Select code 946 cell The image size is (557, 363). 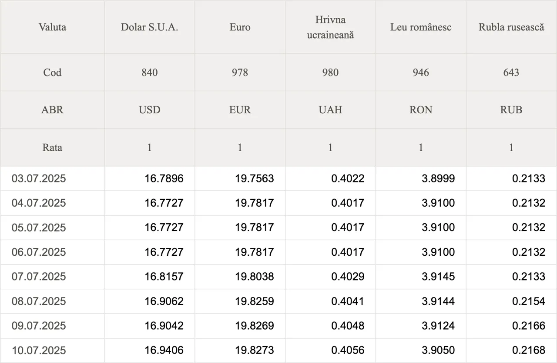coord(421,73)
